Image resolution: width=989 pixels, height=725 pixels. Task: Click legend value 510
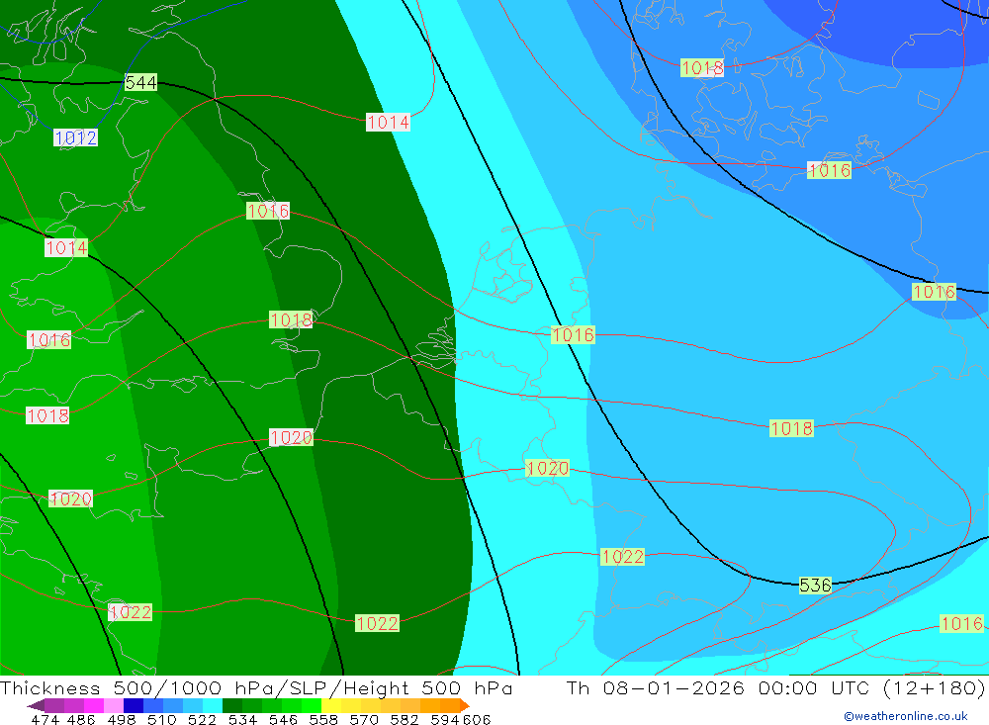[161, 719]
